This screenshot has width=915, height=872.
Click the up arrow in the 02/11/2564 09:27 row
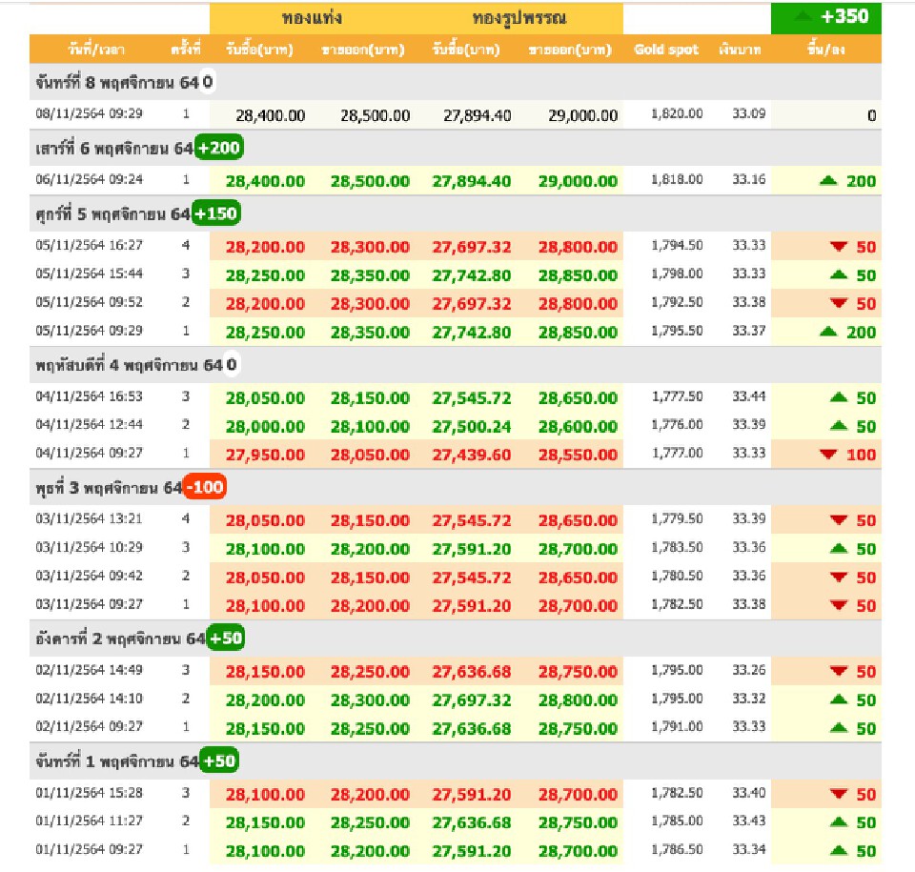click(x=839, y=727)
